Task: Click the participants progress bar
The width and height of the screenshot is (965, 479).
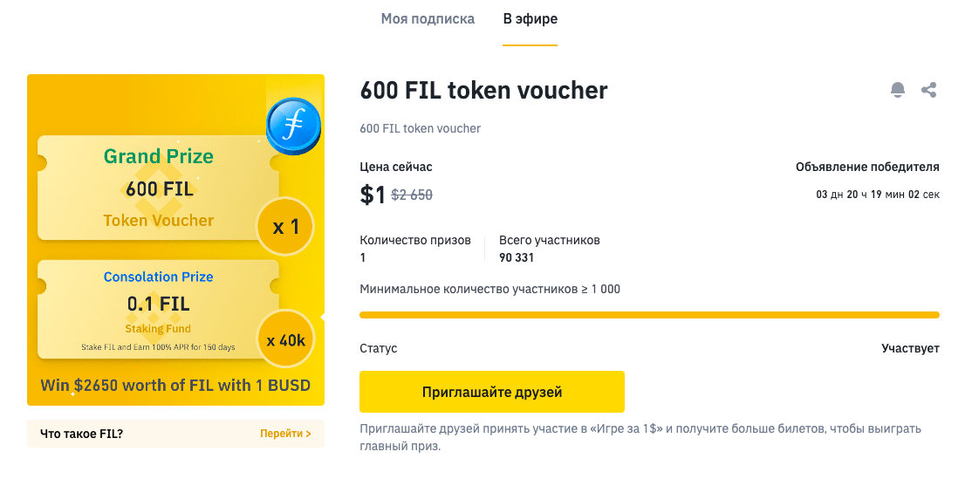Action: point(649,315)
